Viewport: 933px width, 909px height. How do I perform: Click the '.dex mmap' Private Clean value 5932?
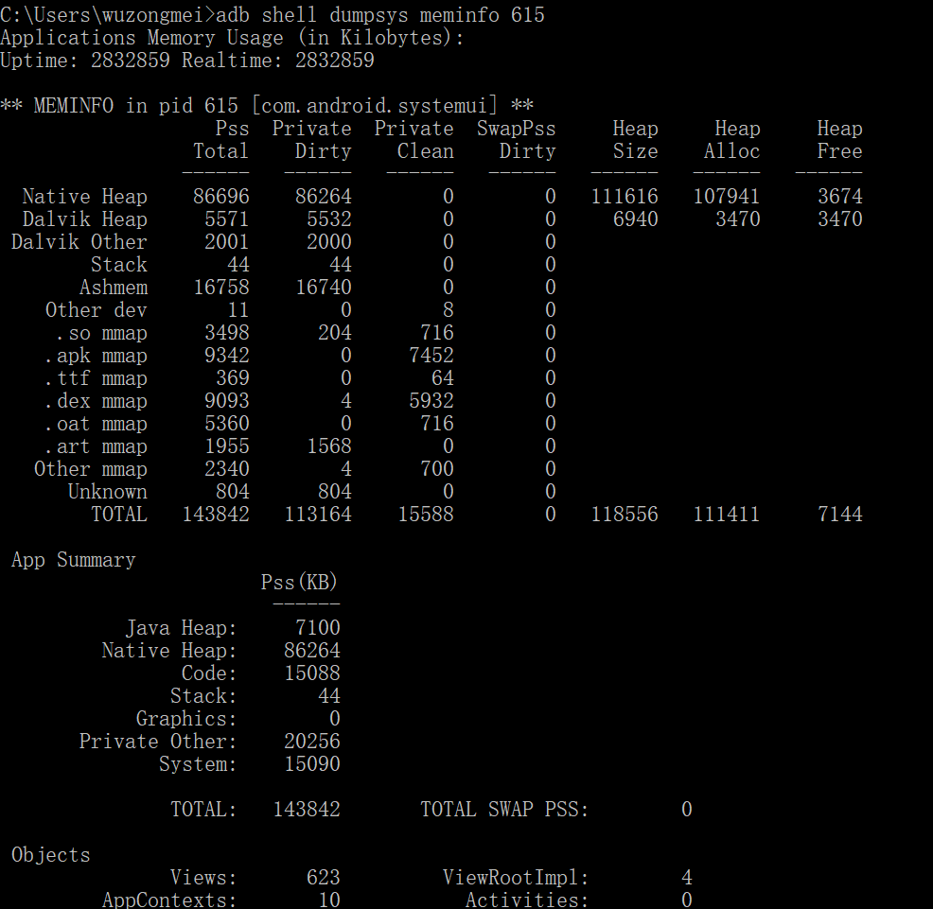point(431,401)
